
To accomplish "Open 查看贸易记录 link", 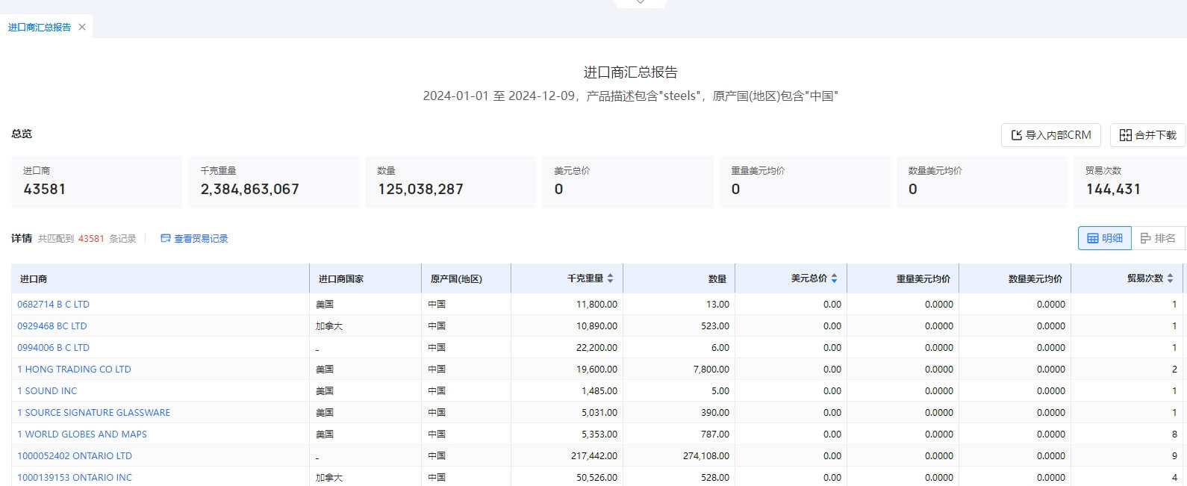I will pyautogui.click(x=194, y=239).
